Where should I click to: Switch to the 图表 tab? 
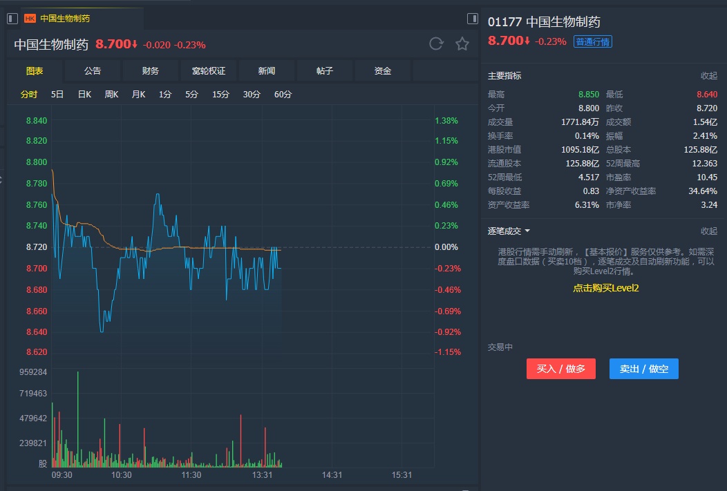[35, 71]
